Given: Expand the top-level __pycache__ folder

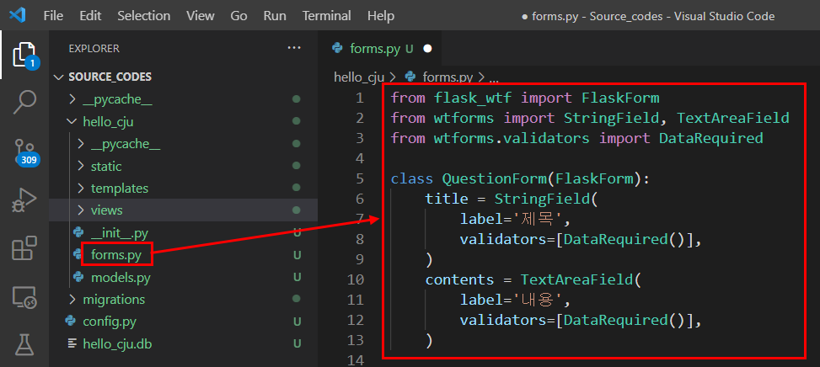Looking at the screenshot, I should tap(72, 98).
